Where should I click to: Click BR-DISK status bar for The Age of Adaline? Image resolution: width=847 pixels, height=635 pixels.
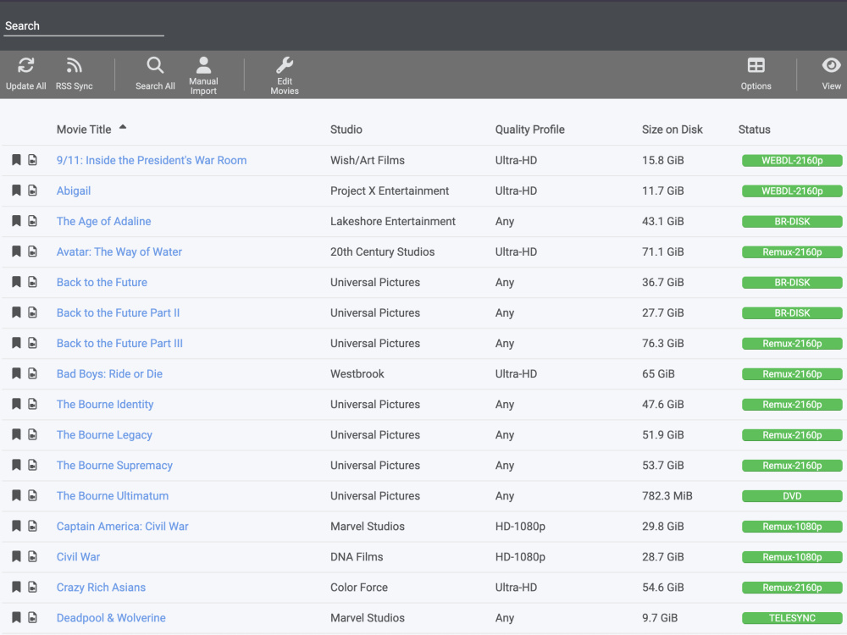point(792,221)
